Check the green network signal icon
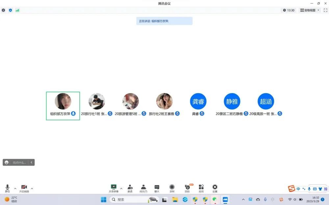 17,10
